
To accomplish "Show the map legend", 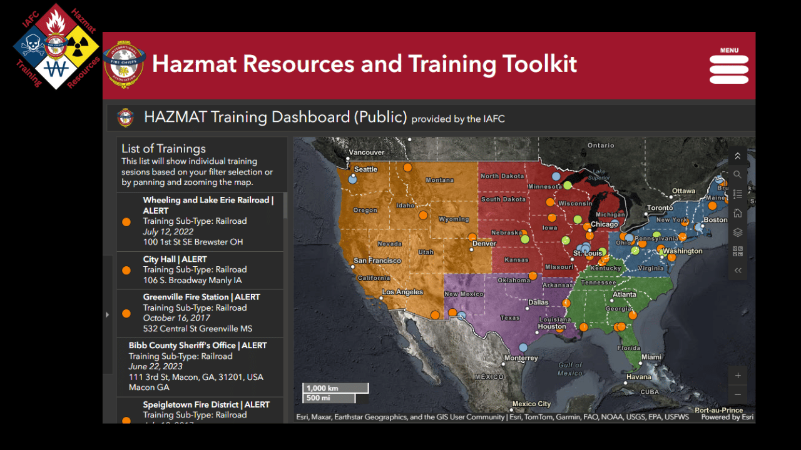I will click(738, 194).
